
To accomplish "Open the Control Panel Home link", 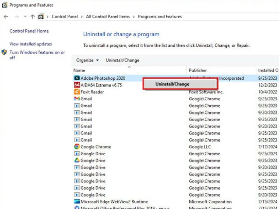I will click(29, 31).
